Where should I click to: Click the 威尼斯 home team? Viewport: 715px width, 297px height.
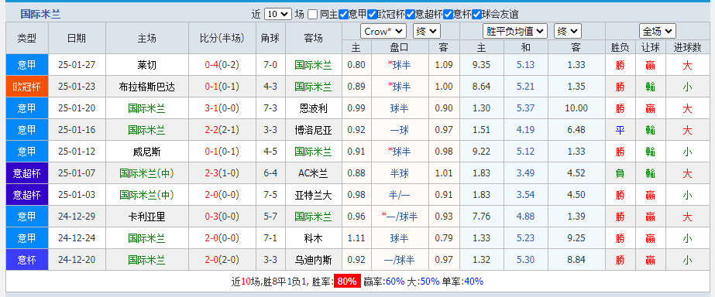coord(147,152)
